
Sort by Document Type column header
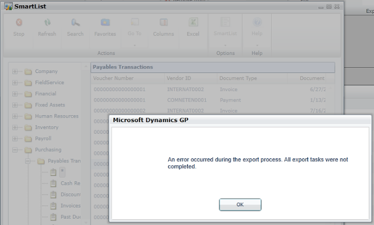pos(252,78)
